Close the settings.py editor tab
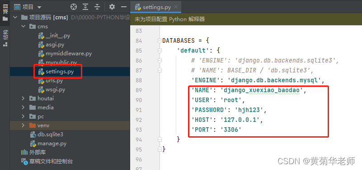The height and width of the screenshot is (170, 362). click(176, 7)
